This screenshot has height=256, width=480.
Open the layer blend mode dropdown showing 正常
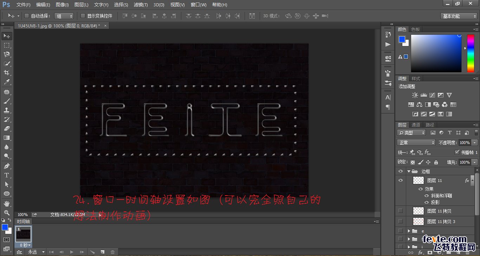[416, 142]
